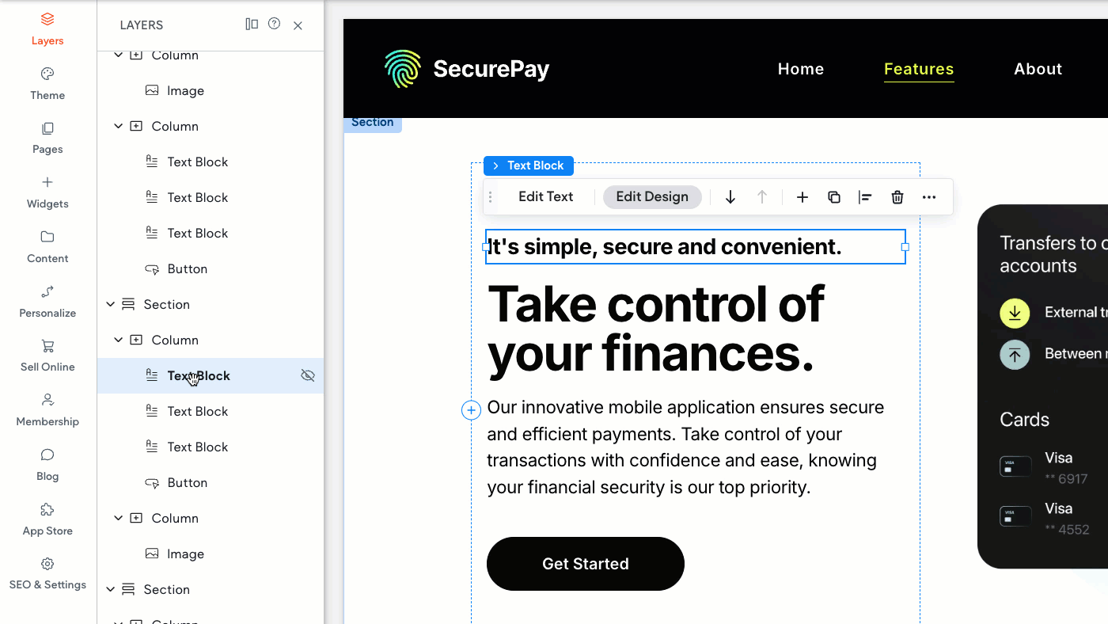This screenshot has width=1108, height=624.
Task: Duplicate the selected text block
Action: point(834,197)
